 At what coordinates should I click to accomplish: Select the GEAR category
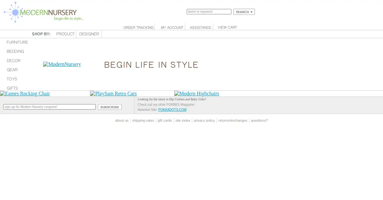click(x=12, y=70)
